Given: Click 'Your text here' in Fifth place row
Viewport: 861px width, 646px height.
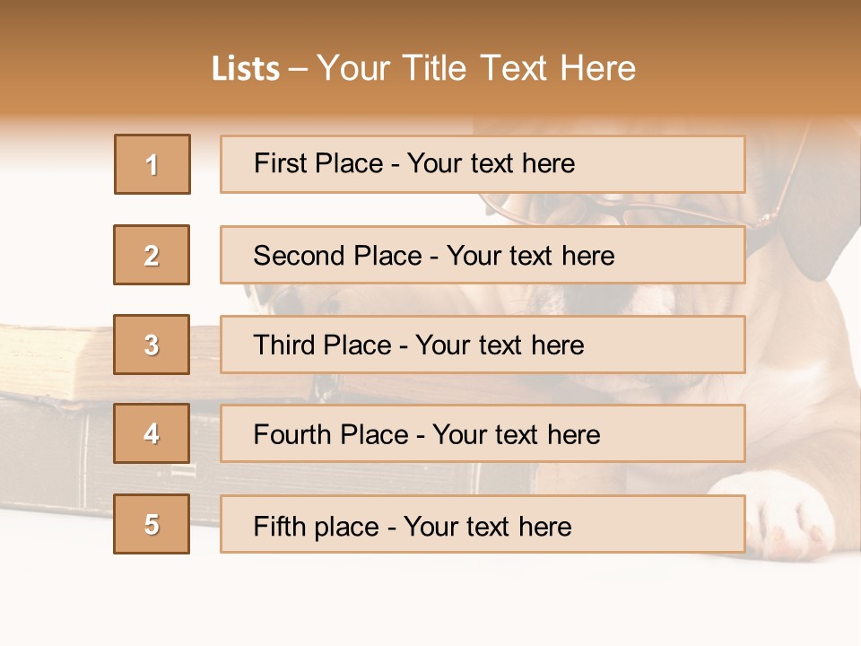Looking at the screenshot, I should (x=487, y=526).
